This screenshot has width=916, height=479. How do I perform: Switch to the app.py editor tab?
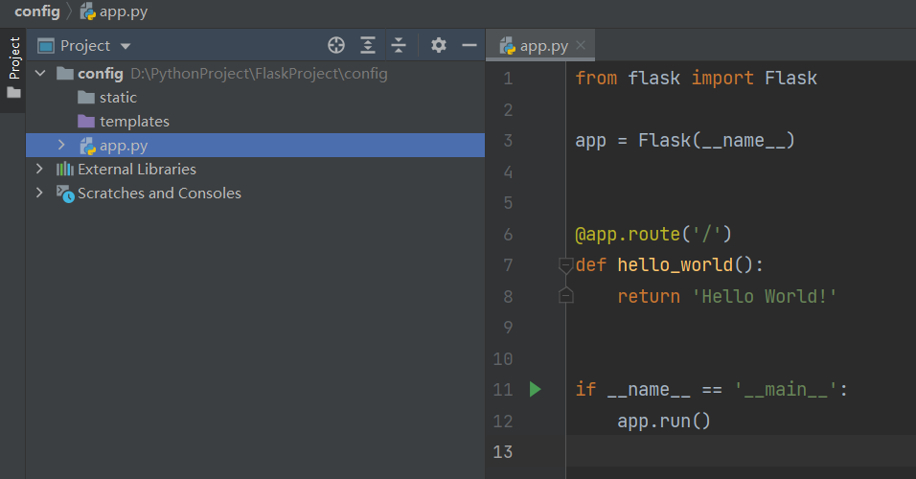point(534,46)
